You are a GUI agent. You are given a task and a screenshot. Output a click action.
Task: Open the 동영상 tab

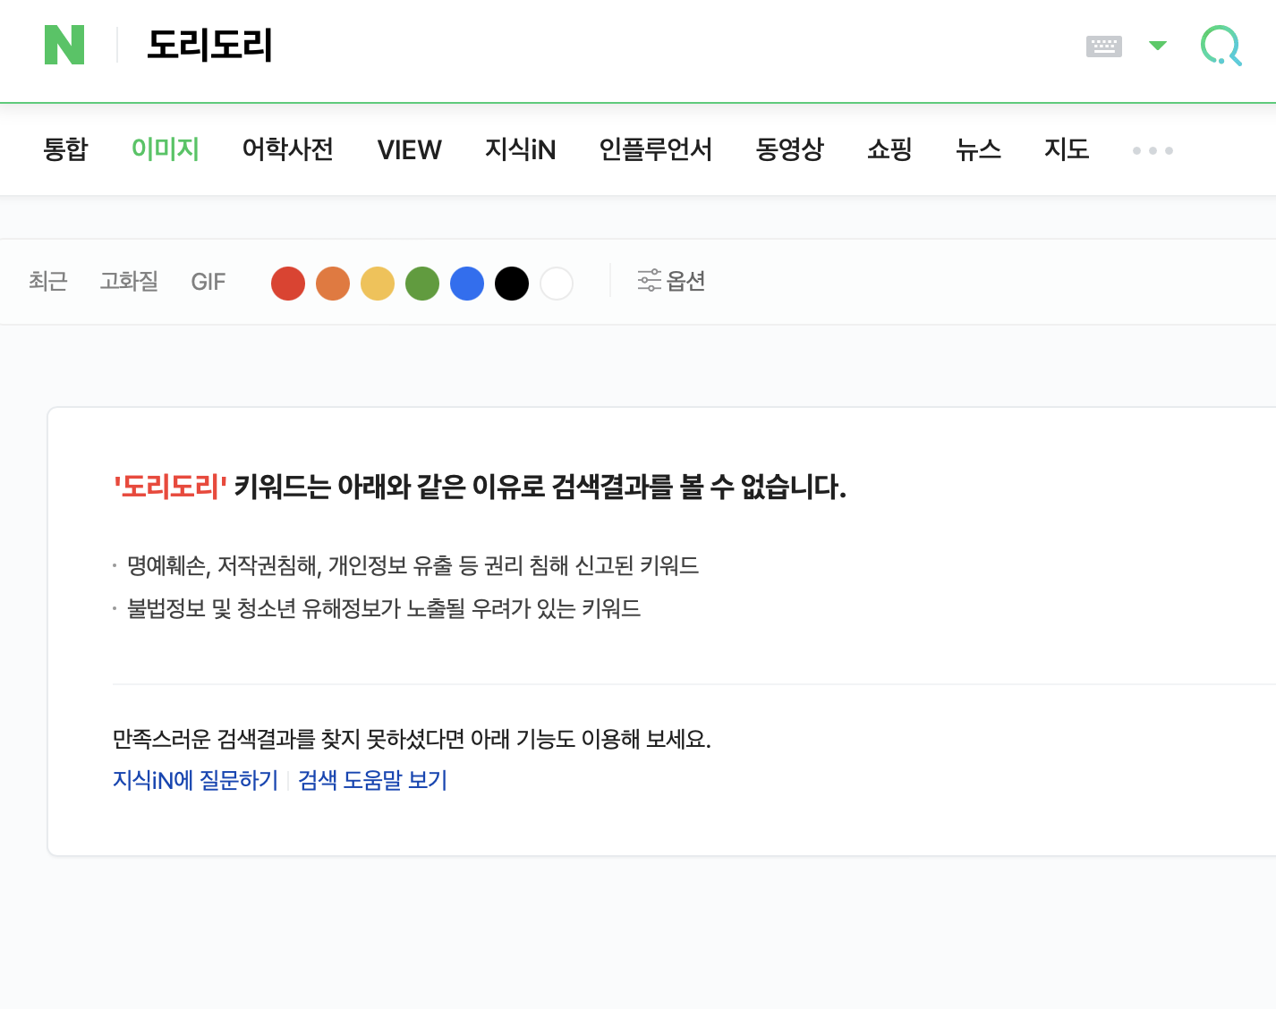(x=790, y=149)
